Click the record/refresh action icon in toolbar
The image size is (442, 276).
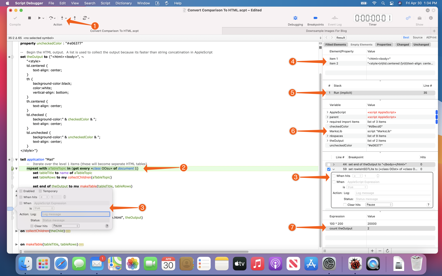click(85, 18)
